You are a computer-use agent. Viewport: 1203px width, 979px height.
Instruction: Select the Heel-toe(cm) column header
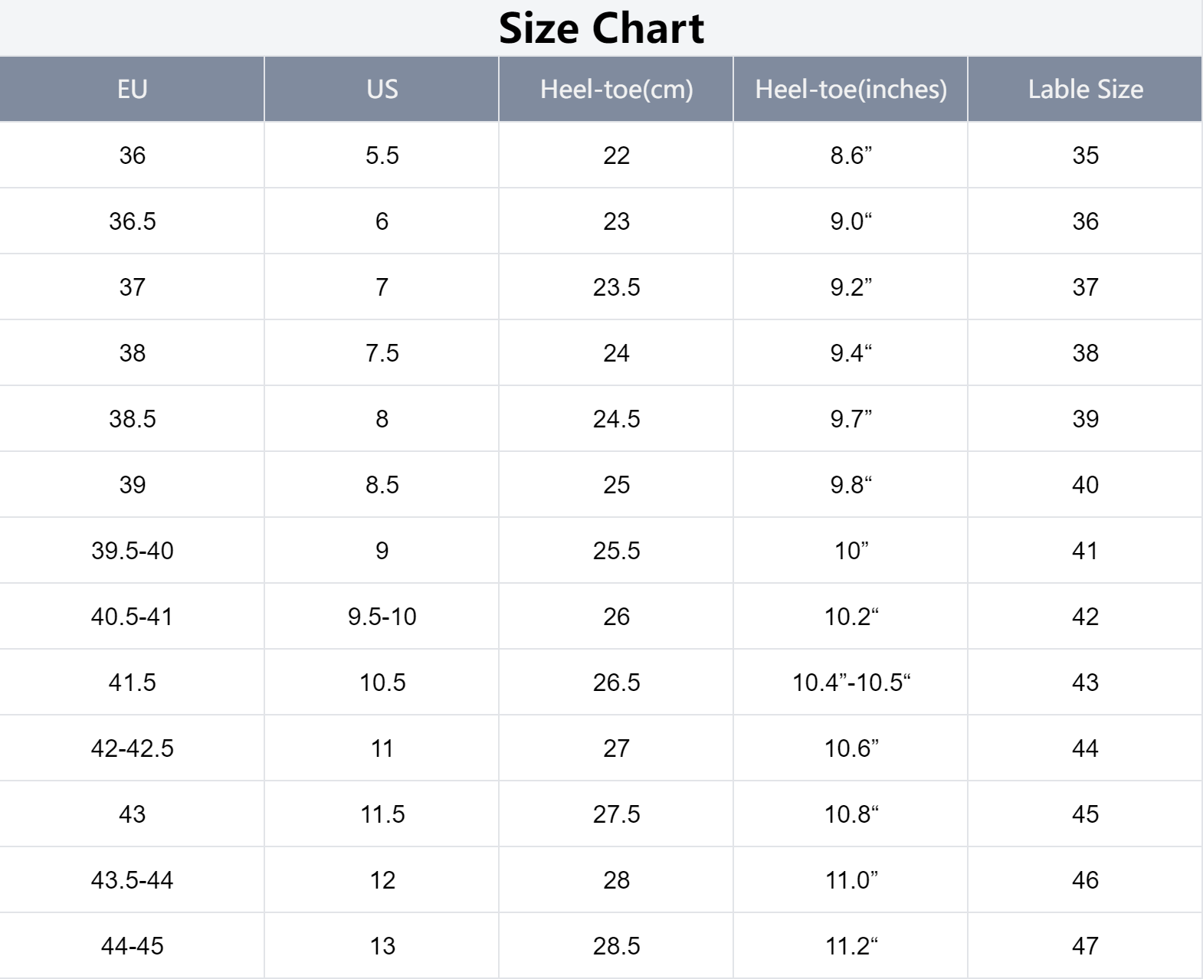[616, 89]
